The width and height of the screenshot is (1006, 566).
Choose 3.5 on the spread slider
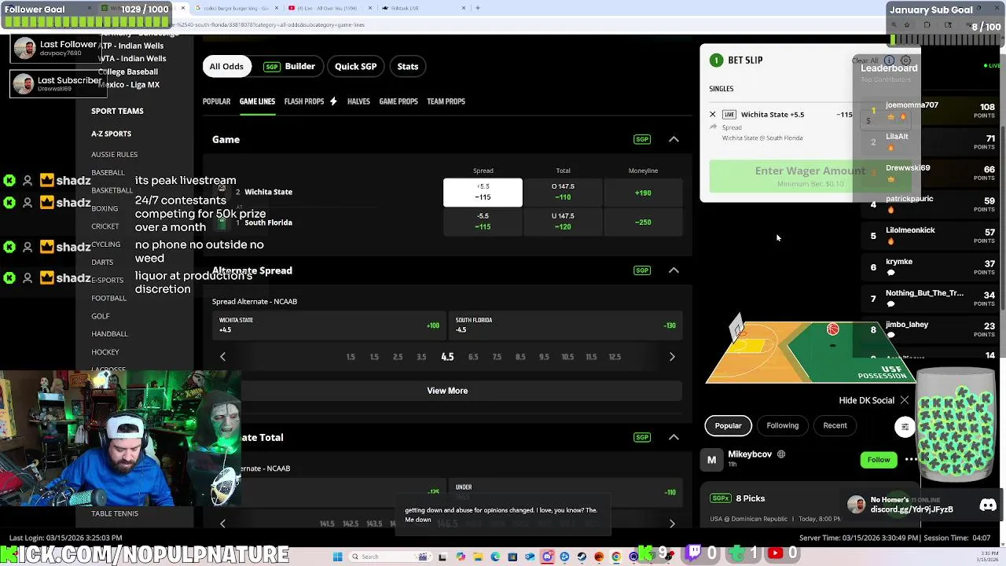(x=421, y=357)
